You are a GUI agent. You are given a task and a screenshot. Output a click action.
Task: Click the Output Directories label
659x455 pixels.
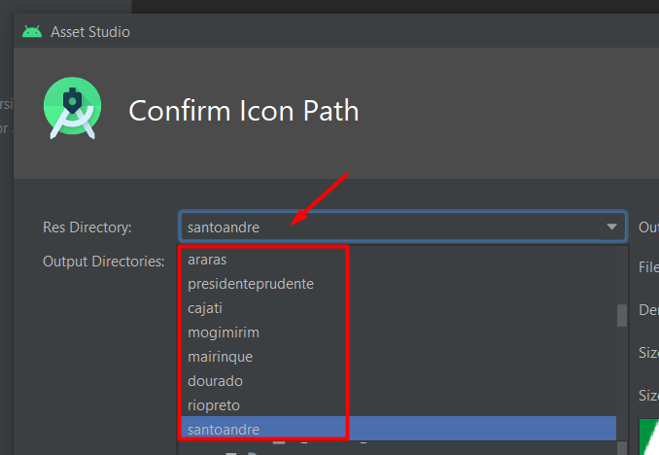point(104,261)
